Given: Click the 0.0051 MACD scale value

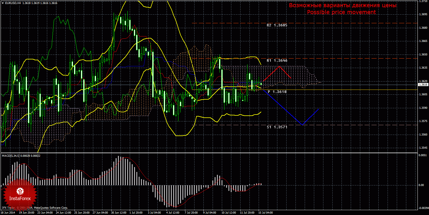Looking at the screenshot, I should click(422, 155).
